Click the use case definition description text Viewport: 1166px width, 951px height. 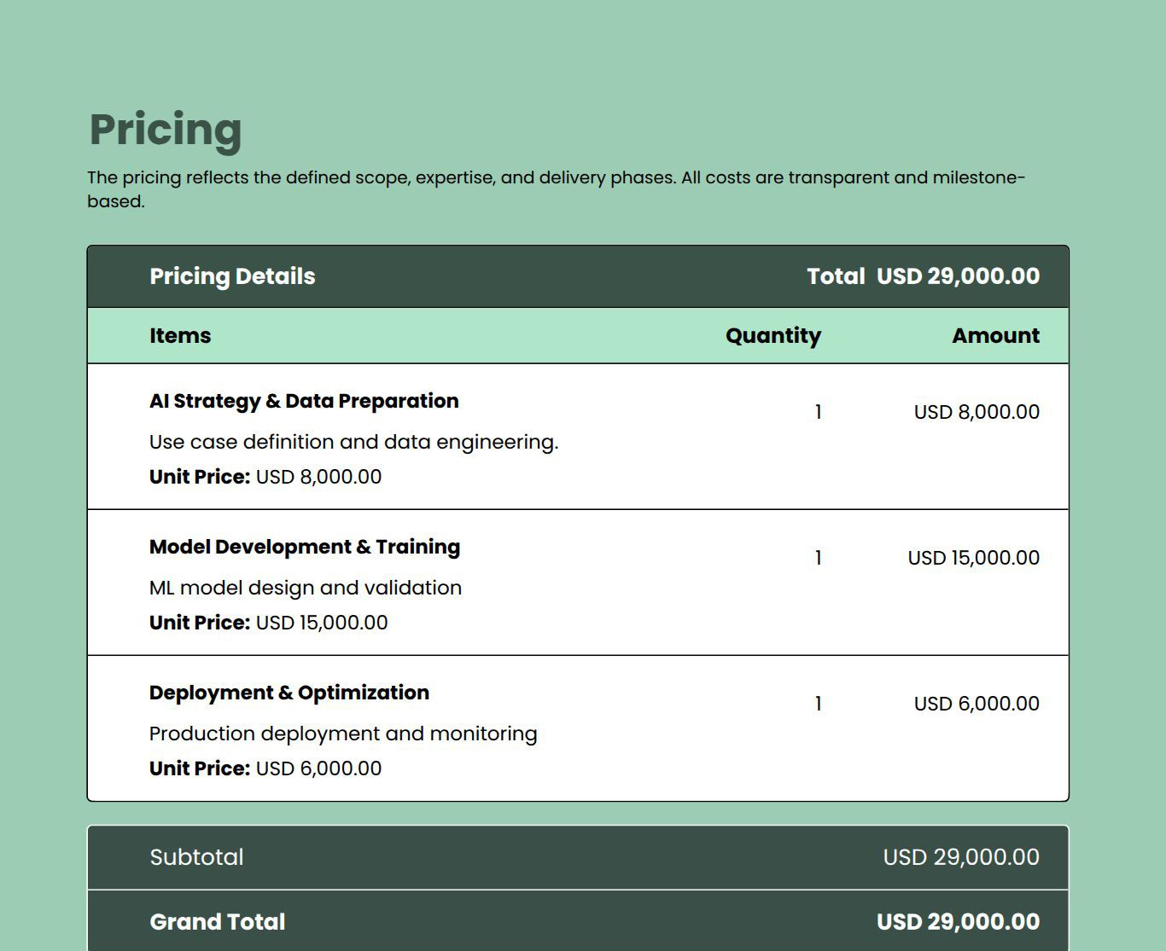coord(353,442)
